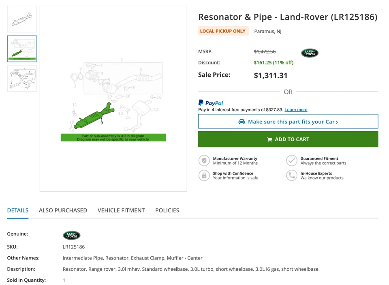Click the Shop with Confidence padlock icon
The width and height of the screenshot is (389, 285).
pos(204,175)
